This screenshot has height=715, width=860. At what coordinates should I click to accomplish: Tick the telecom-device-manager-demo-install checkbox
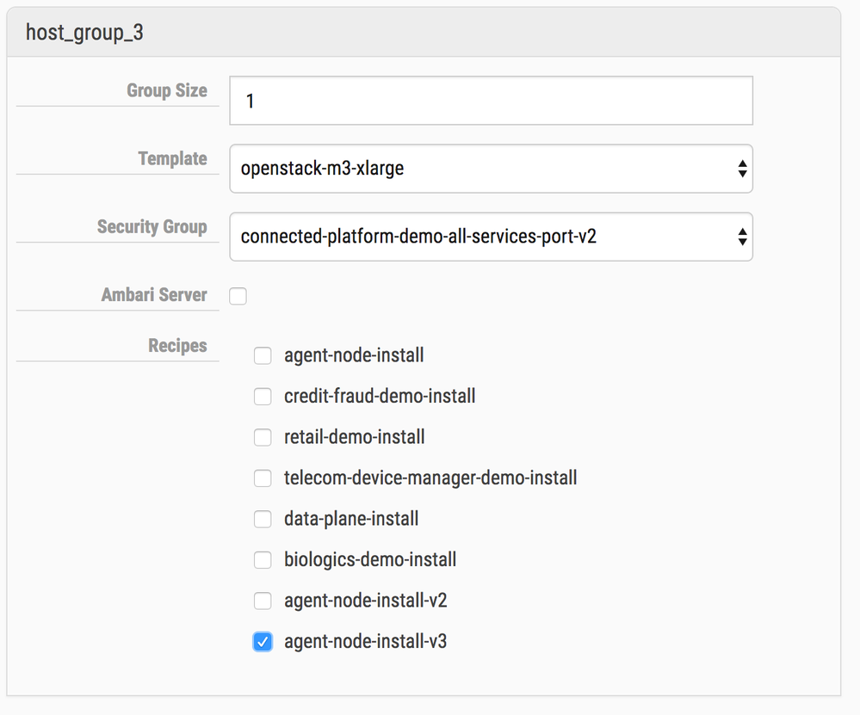[263, 478]
